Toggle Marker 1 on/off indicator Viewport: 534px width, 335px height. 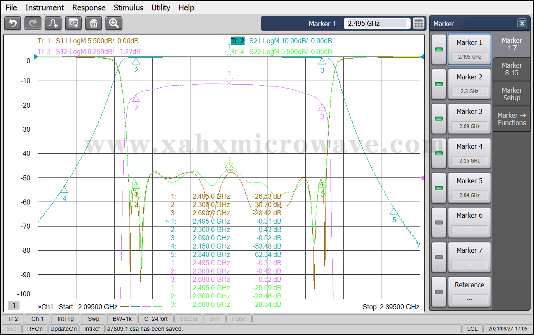point(439,49)
